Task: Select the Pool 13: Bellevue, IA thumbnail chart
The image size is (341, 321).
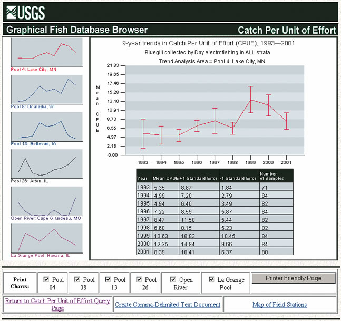Action: (x=47, y=127)
